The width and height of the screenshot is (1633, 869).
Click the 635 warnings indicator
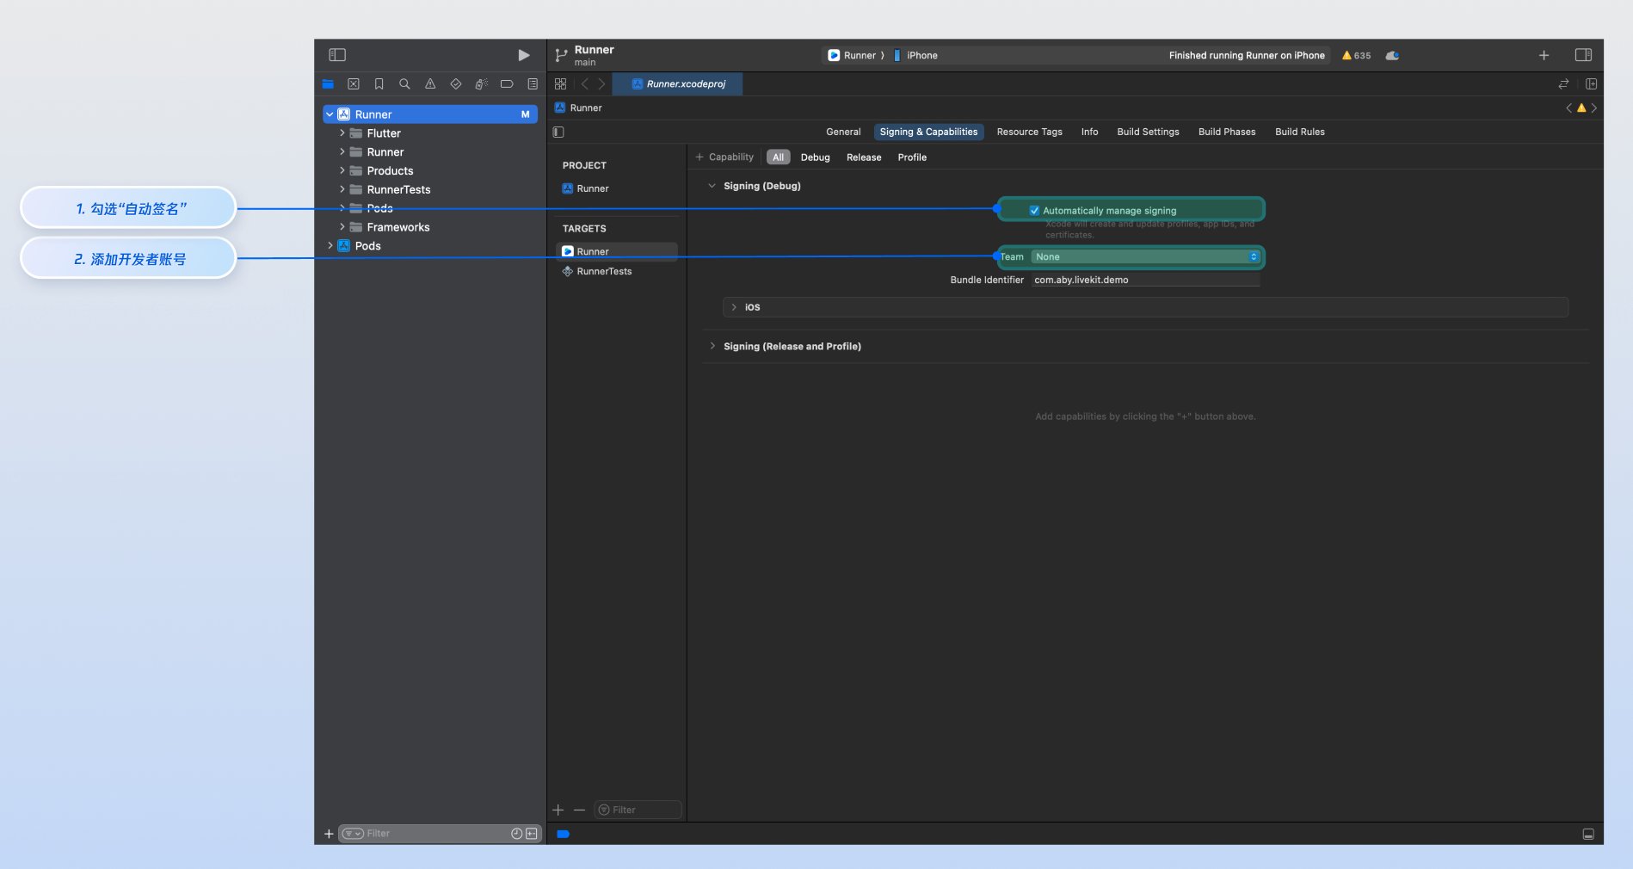click(x=1357, y=56)
